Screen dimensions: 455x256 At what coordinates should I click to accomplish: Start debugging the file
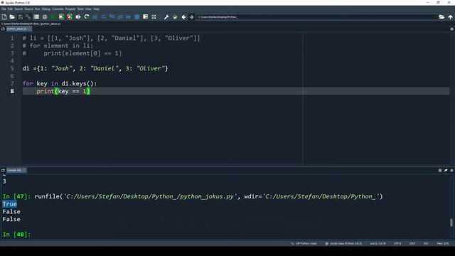(x=95, y=17)
